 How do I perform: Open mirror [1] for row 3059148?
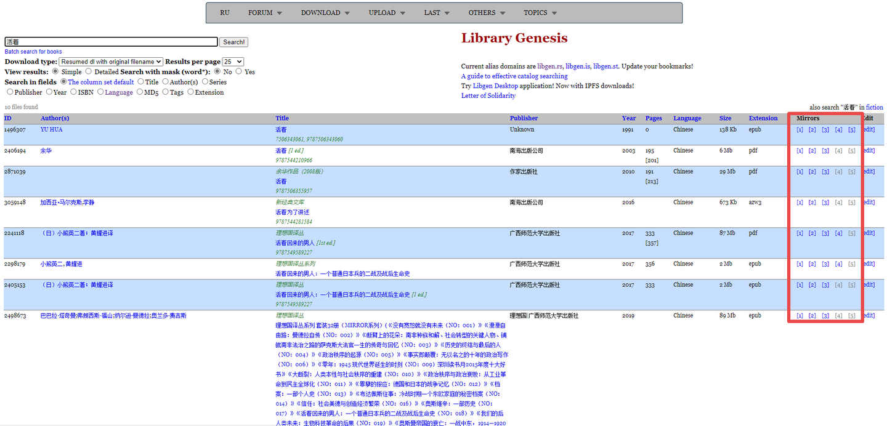800,203
